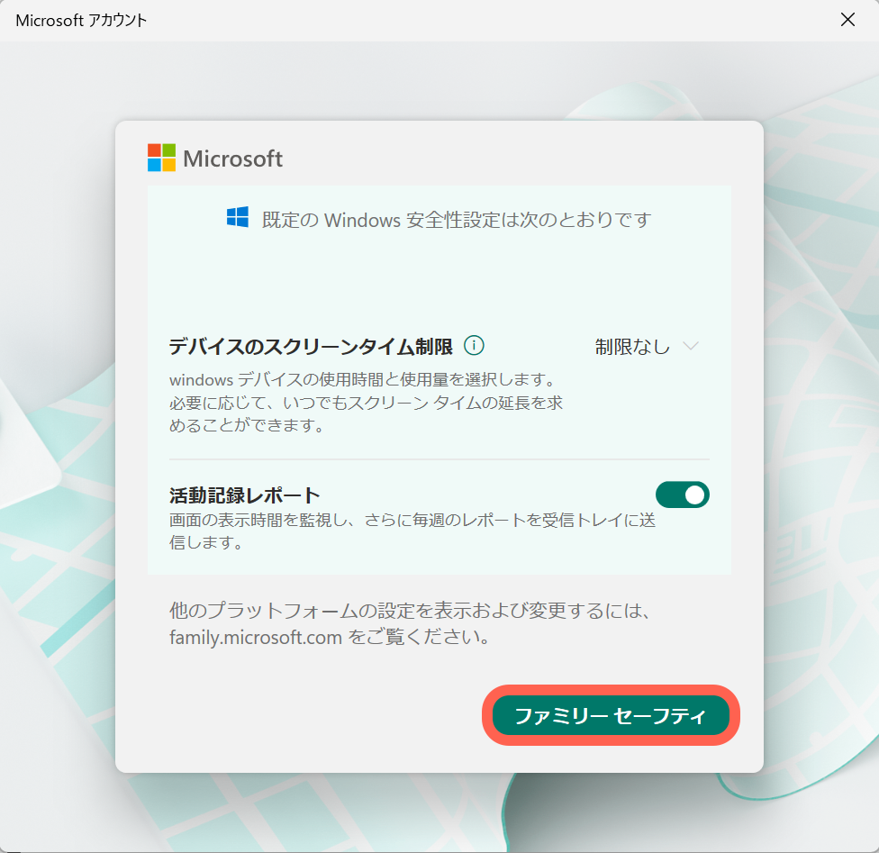
Task: Toggle the 活動記録レポート switch off
Action: pos(683,495)
